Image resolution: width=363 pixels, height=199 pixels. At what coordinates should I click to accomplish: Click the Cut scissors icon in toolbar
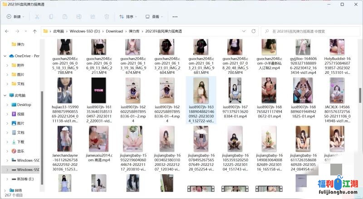point(37,16)
